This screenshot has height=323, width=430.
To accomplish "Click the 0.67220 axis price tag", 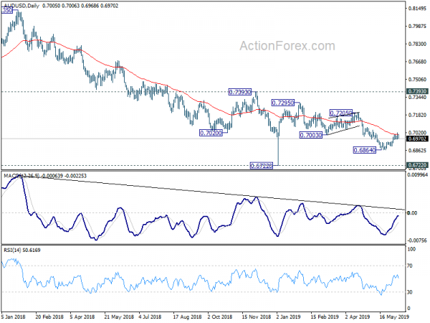I will (417, 165).
